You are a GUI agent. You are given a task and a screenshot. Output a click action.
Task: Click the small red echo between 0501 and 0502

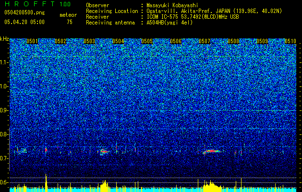click(x=46, y=150)
